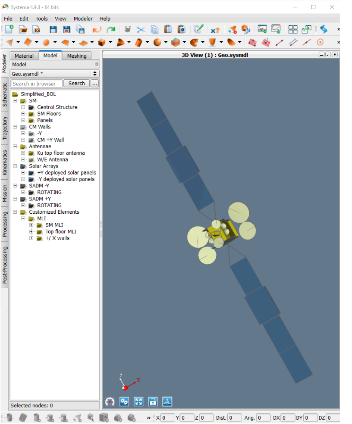Select the W/E Antenna tree item
This screenshot has width=352, height=424.
53,159
